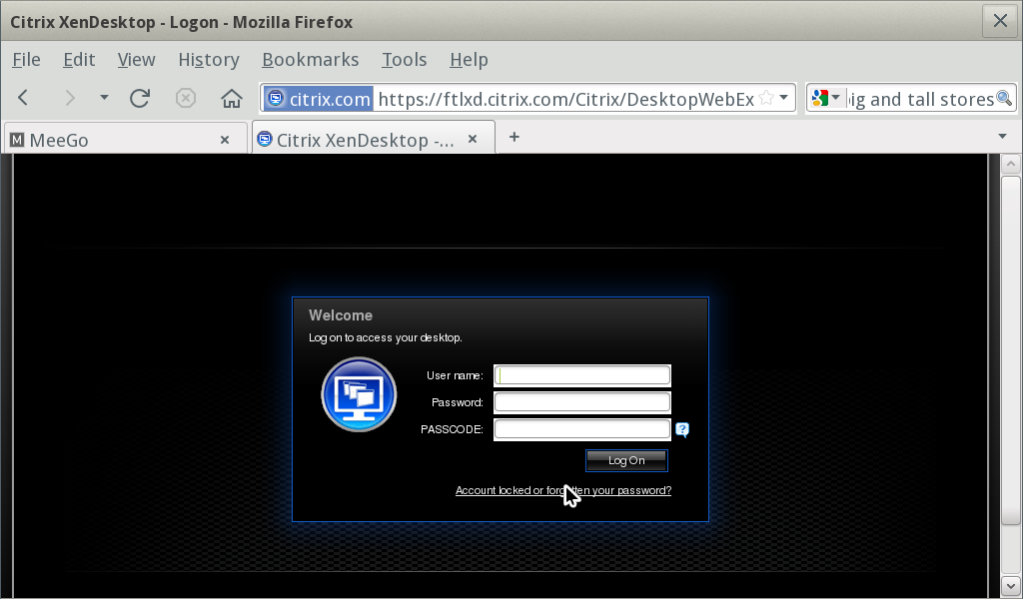The width and height of the screenshot is (1023, 599).
Task: Click the search magnifier icon
Action: point(1004,98)
